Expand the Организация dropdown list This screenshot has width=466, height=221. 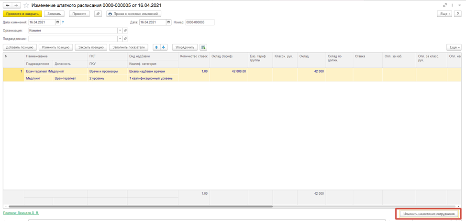[121, 30]
